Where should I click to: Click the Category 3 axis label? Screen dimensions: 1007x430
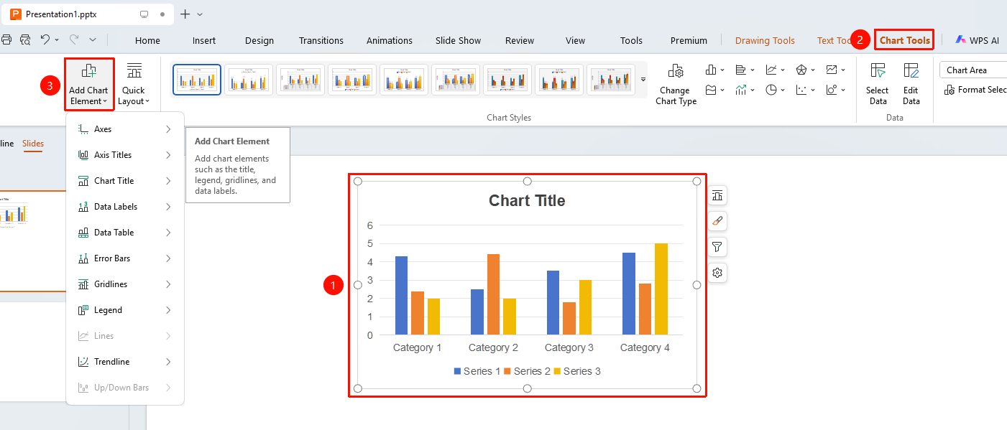pos(569,347)
